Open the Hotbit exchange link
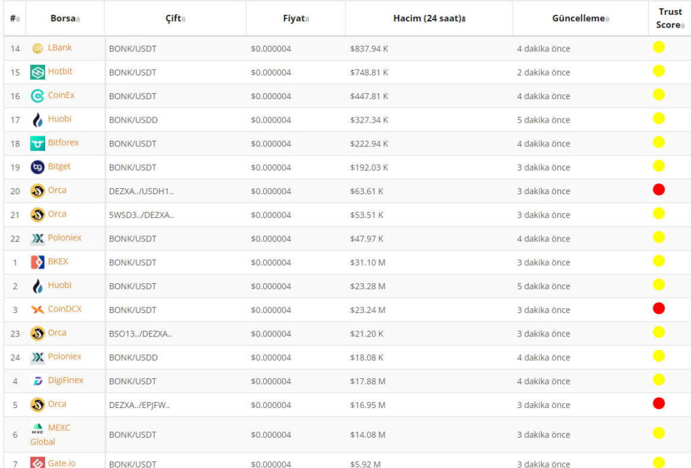The height and width of the screenshot is (468, 691). pyautogui.click(x=60, y=71)
